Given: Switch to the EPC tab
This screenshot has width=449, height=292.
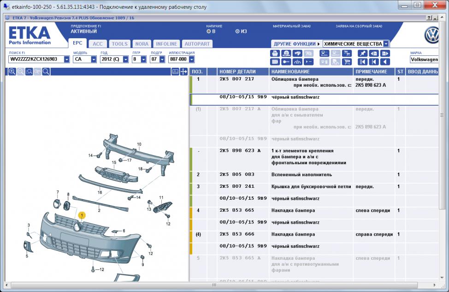Looking at the screenshot, I should [77, 43].
